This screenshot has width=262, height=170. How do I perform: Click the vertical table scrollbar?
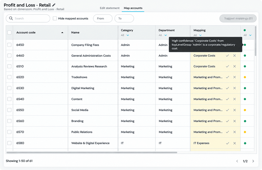tap(255, 41)
